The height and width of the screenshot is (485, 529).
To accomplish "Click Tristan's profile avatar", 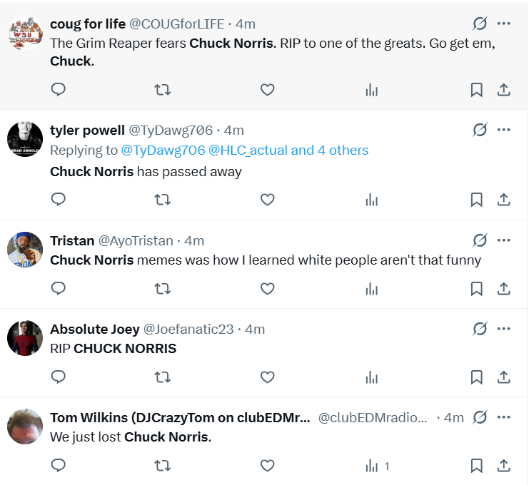I will coord(25,250).
